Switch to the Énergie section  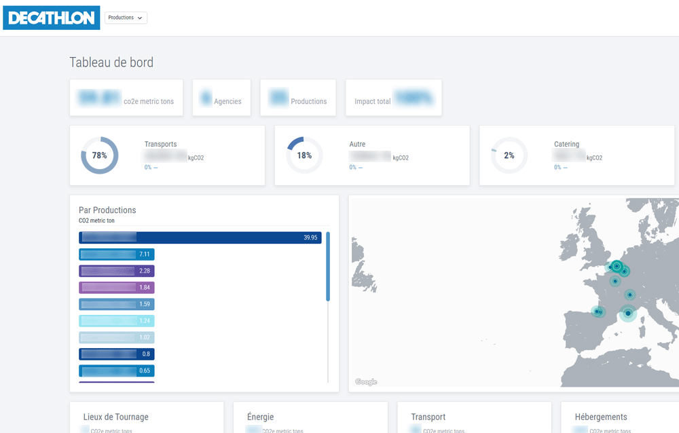click(x=310, y=417)
